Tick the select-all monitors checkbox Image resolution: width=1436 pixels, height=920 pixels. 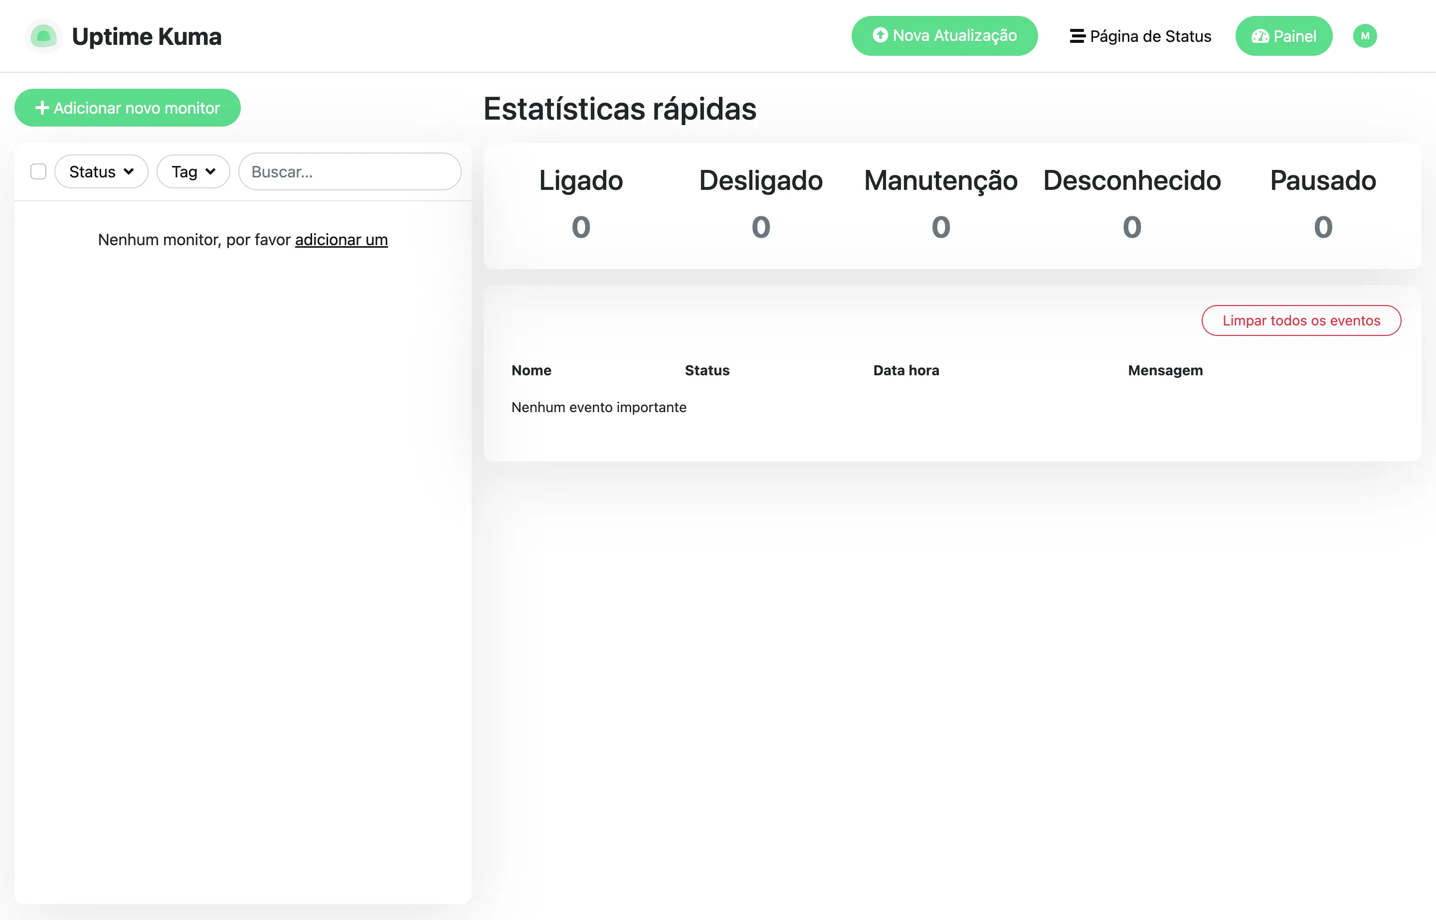[38, 171]
